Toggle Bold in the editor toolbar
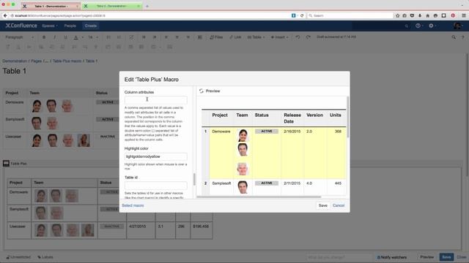 coord(44,37)
